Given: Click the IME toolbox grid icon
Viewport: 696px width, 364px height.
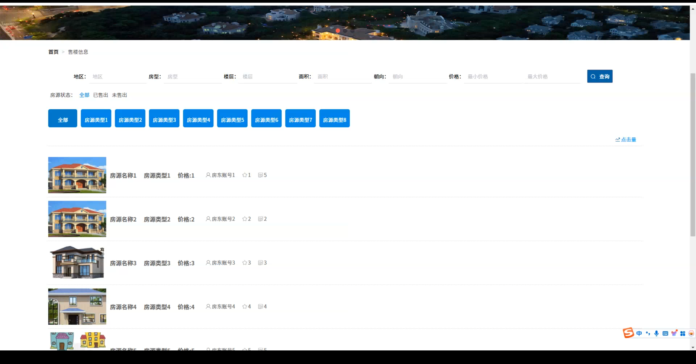Looking at the screenshot, I should pos(682,334).
